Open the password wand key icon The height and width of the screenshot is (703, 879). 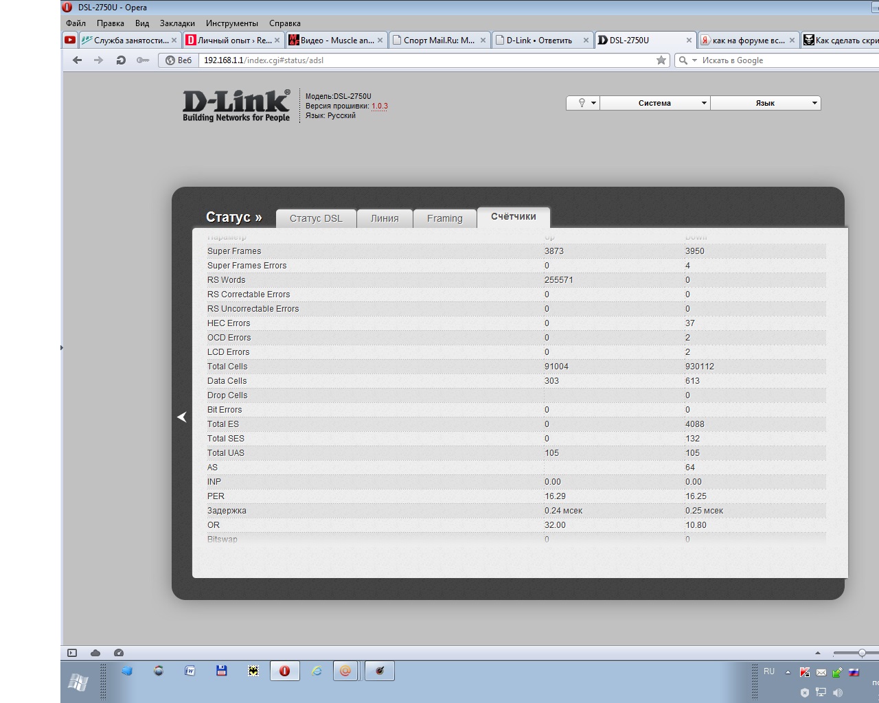click(x=143, y=60)
